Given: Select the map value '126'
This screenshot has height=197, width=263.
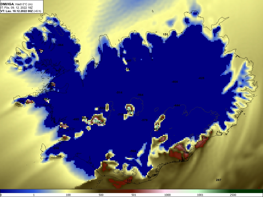Looking at the screenshot, I should tap(76, 61).
